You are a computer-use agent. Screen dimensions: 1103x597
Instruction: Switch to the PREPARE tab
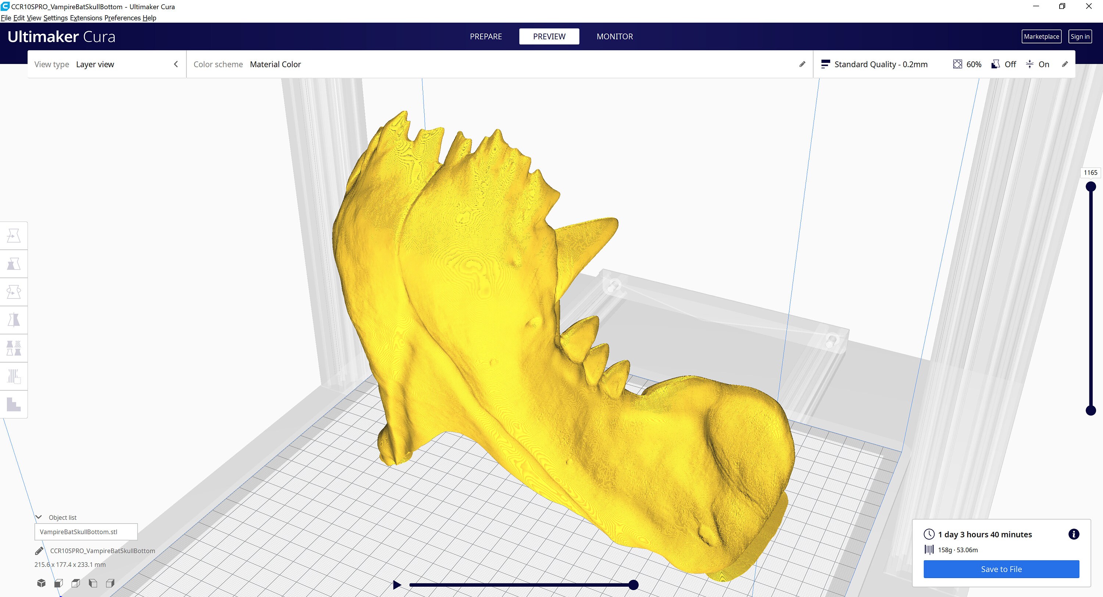point(486,36)
